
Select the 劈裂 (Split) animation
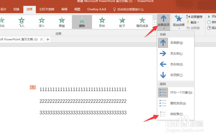[62, 22]
